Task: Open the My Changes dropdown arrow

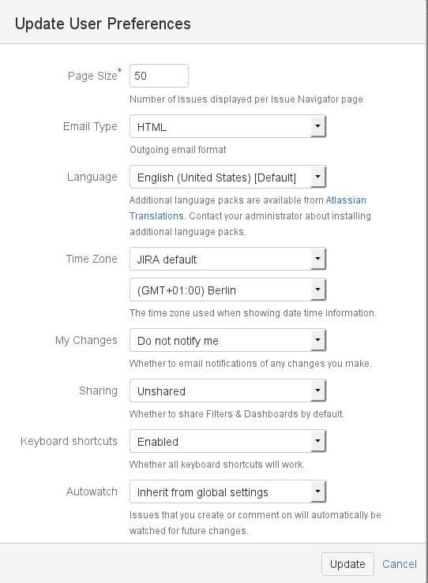Action: click(x=317, y=340)
